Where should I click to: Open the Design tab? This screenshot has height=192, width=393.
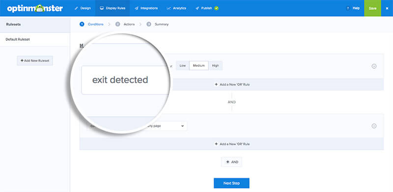point(83,8)
